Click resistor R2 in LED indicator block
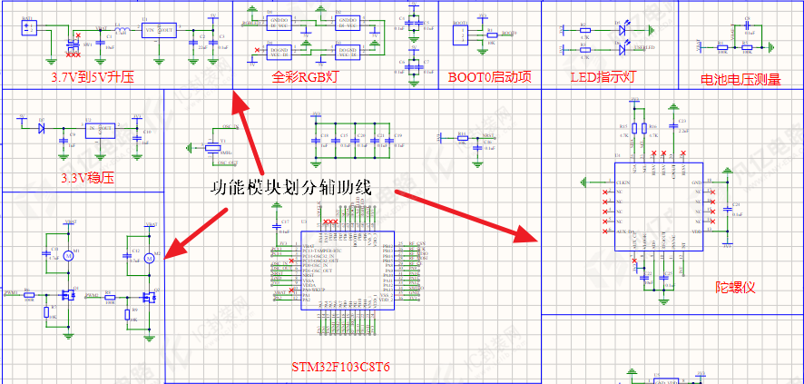This screenshot has width=804, height=384. (585, 31)
